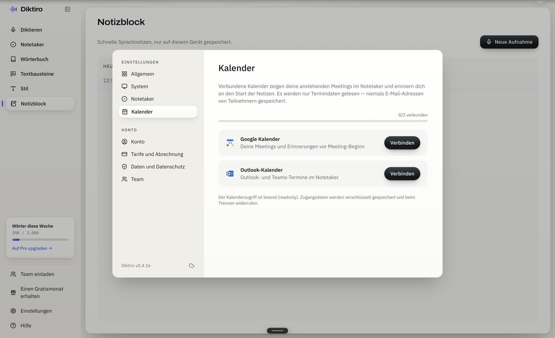Screen dimensions: 555x338
Task: Open Hilfe in the main sidebar
Action: [x=40, y=326]
